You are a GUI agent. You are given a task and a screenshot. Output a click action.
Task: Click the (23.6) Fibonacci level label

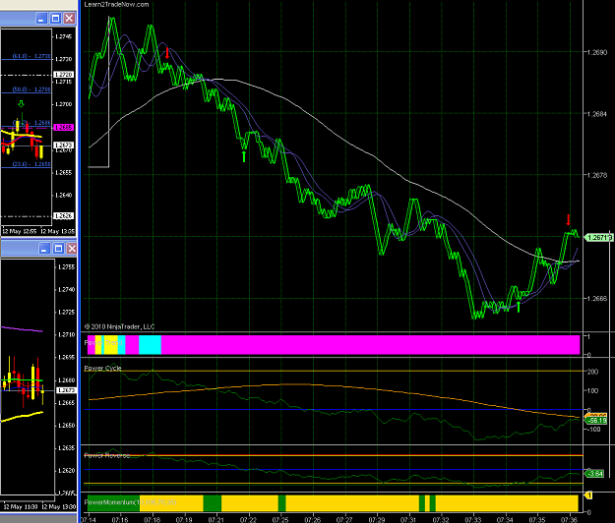(x=31, y=164)
